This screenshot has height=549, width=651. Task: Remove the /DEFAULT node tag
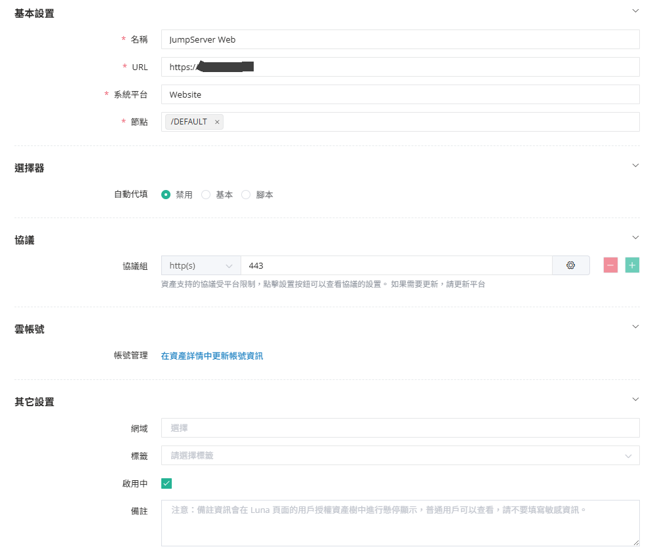217,122
